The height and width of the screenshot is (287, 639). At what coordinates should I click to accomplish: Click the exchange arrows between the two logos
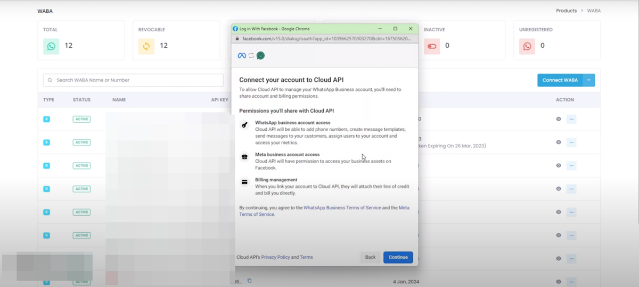pyautogui.click(x=251, y=55)
